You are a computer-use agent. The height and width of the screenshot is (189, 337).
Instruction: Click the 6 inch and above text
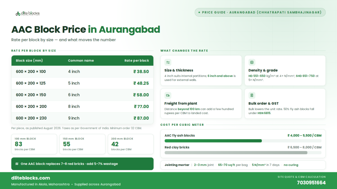coord(220,76)
